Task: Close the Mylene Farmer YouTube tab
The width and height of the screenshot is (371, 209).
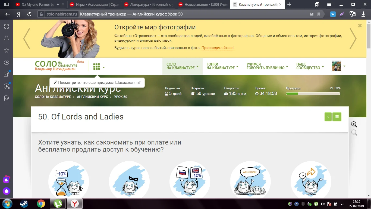Action: click(x=63, y=4)
